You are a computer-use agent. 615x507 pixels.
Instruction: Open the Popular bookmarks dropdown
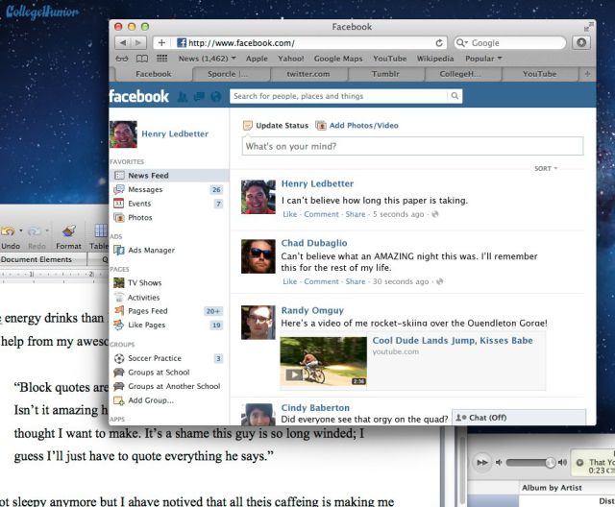click(x=483, y=59)
